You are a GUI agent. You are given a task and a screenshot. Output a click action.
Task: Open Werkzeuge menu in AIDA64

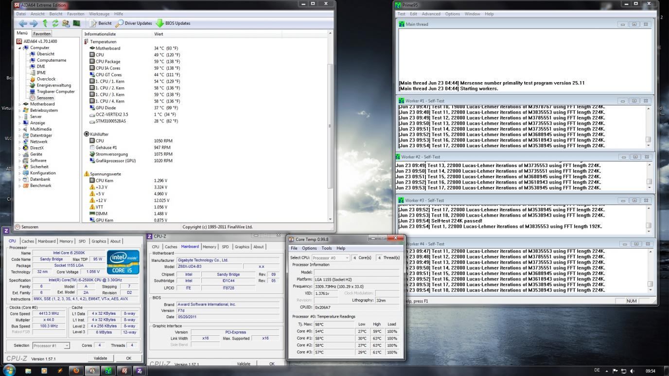point(99,14)
